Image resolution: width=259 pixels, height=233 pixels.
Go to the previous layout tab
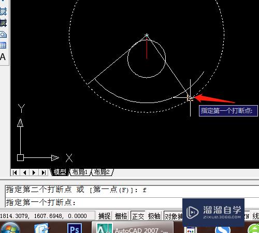[24, 172]
